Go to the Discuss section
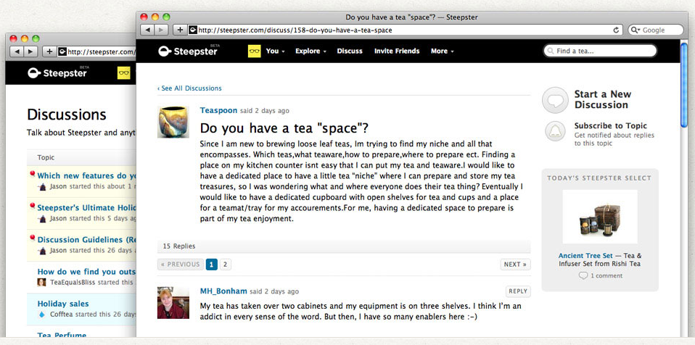The image size is (695, 345). [x=350, y=51]
